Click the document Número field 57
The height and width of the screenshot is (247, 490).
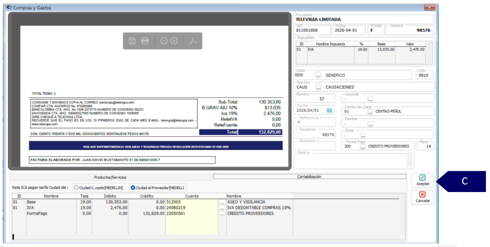(315, 99)
